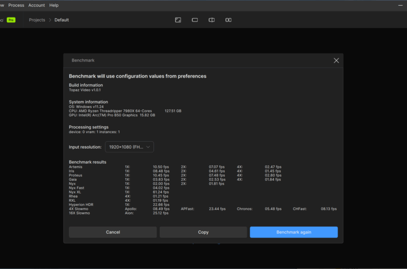Open the partially visible View menu
This screenshot has width=407, height=269.
pos(2,5)
